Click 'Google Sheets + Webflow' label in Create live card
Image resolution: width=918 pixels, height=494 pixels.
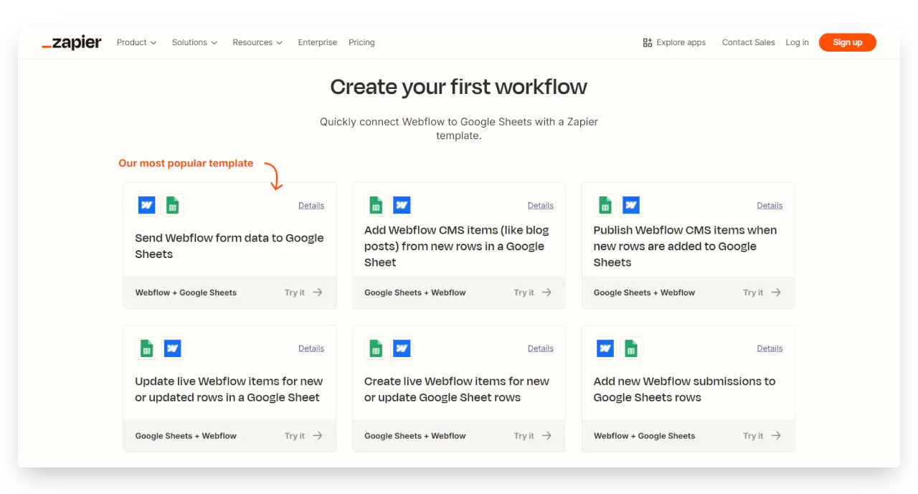tap(415, 436)
